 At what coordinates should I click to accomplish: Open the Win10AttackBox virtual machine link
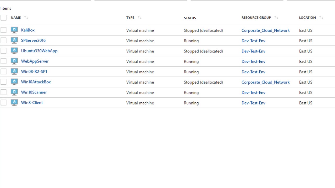point(36,82)
